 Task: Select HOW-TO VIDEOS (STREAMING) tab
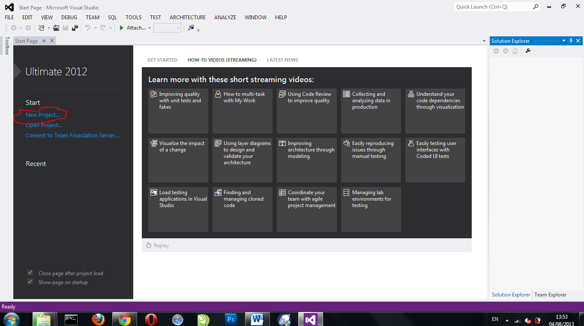(222, 60)
